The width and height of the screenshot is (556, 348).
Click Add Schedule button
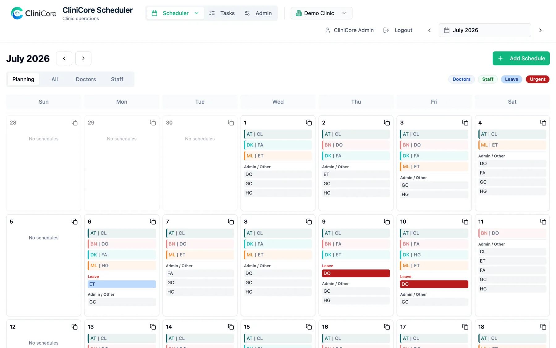point(521,58)
